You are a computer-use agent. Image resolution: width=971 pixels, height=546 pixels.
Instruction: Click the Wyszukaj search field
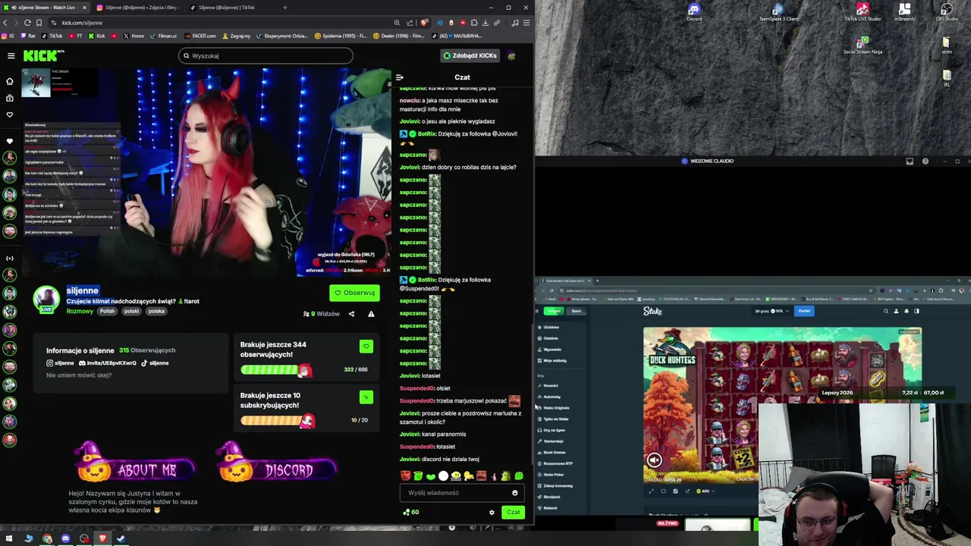coord(266,55)
